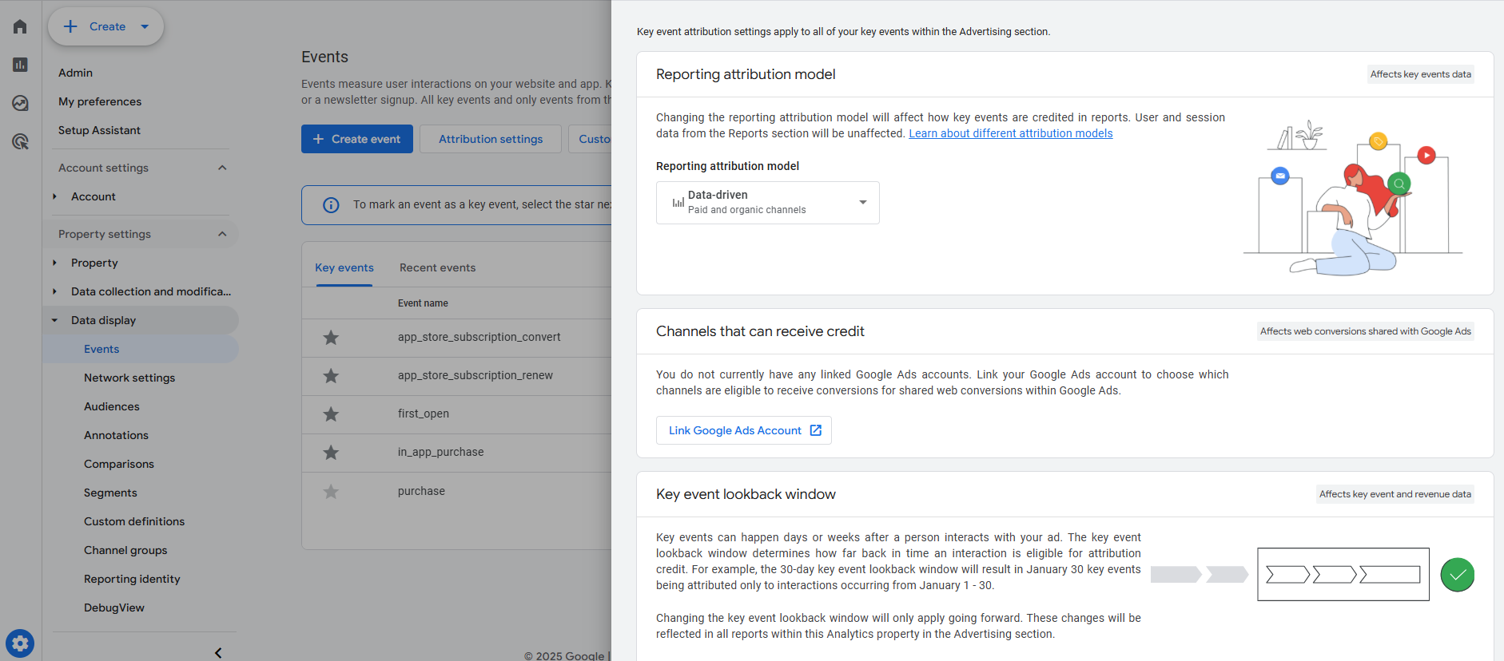Screen dimensions: 1504x661
Task: Collapse the Account settings section
Action: (222, 168)
